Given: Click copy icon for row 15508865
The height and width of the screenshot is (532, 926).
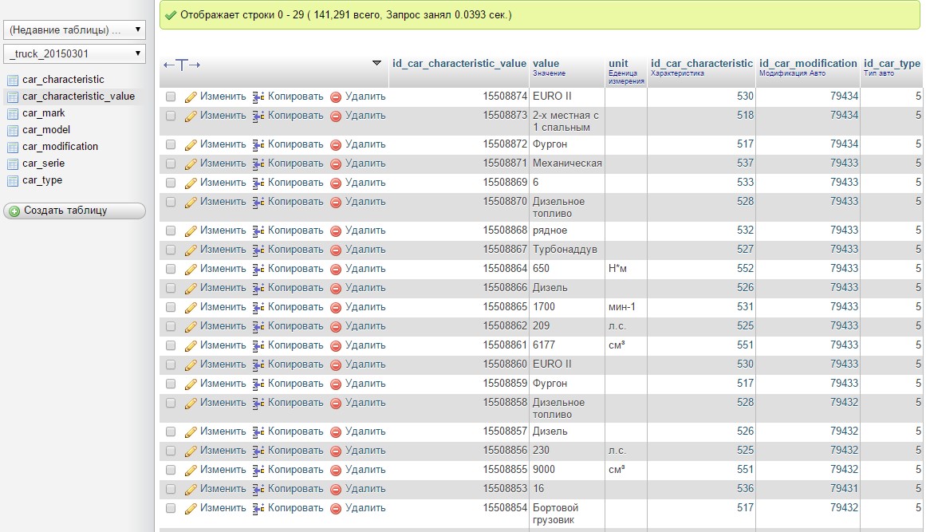Looking at the screenshot, I should click(258, 308).
